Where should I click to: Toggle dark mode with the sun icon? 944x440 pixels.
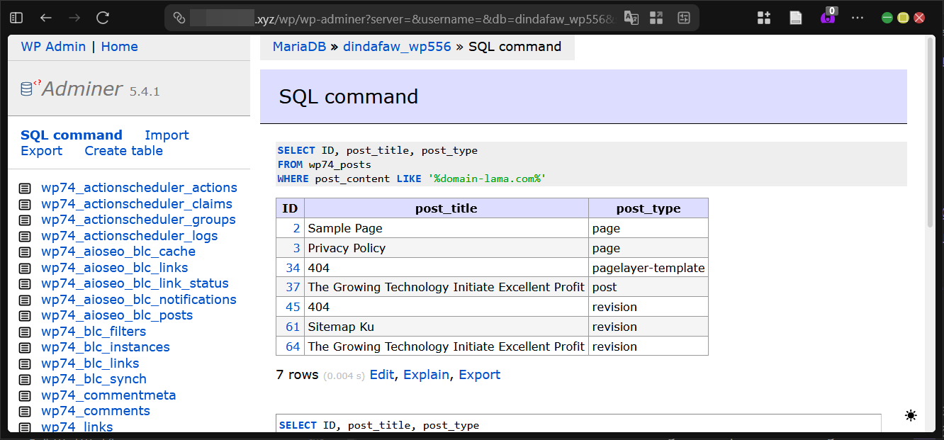coord(911,416)
